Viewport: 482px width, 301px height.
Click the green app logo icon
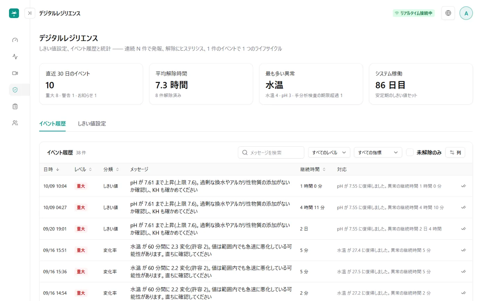(x=14, y=13)
